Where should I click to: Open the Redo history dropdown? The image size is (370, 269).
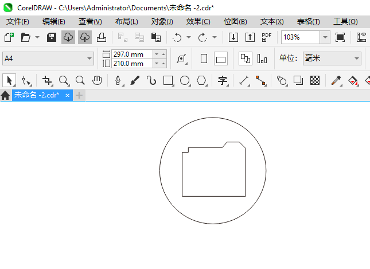pyautogui.click(x=215, y=37)
